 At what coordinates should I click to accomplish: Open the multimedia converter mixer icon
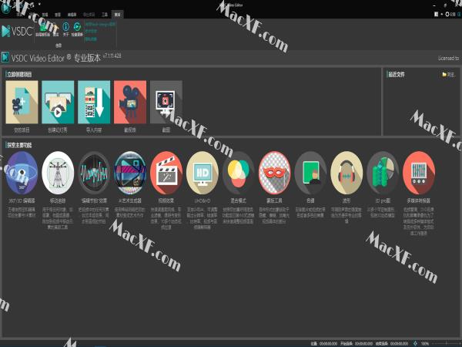pos(419,173)
